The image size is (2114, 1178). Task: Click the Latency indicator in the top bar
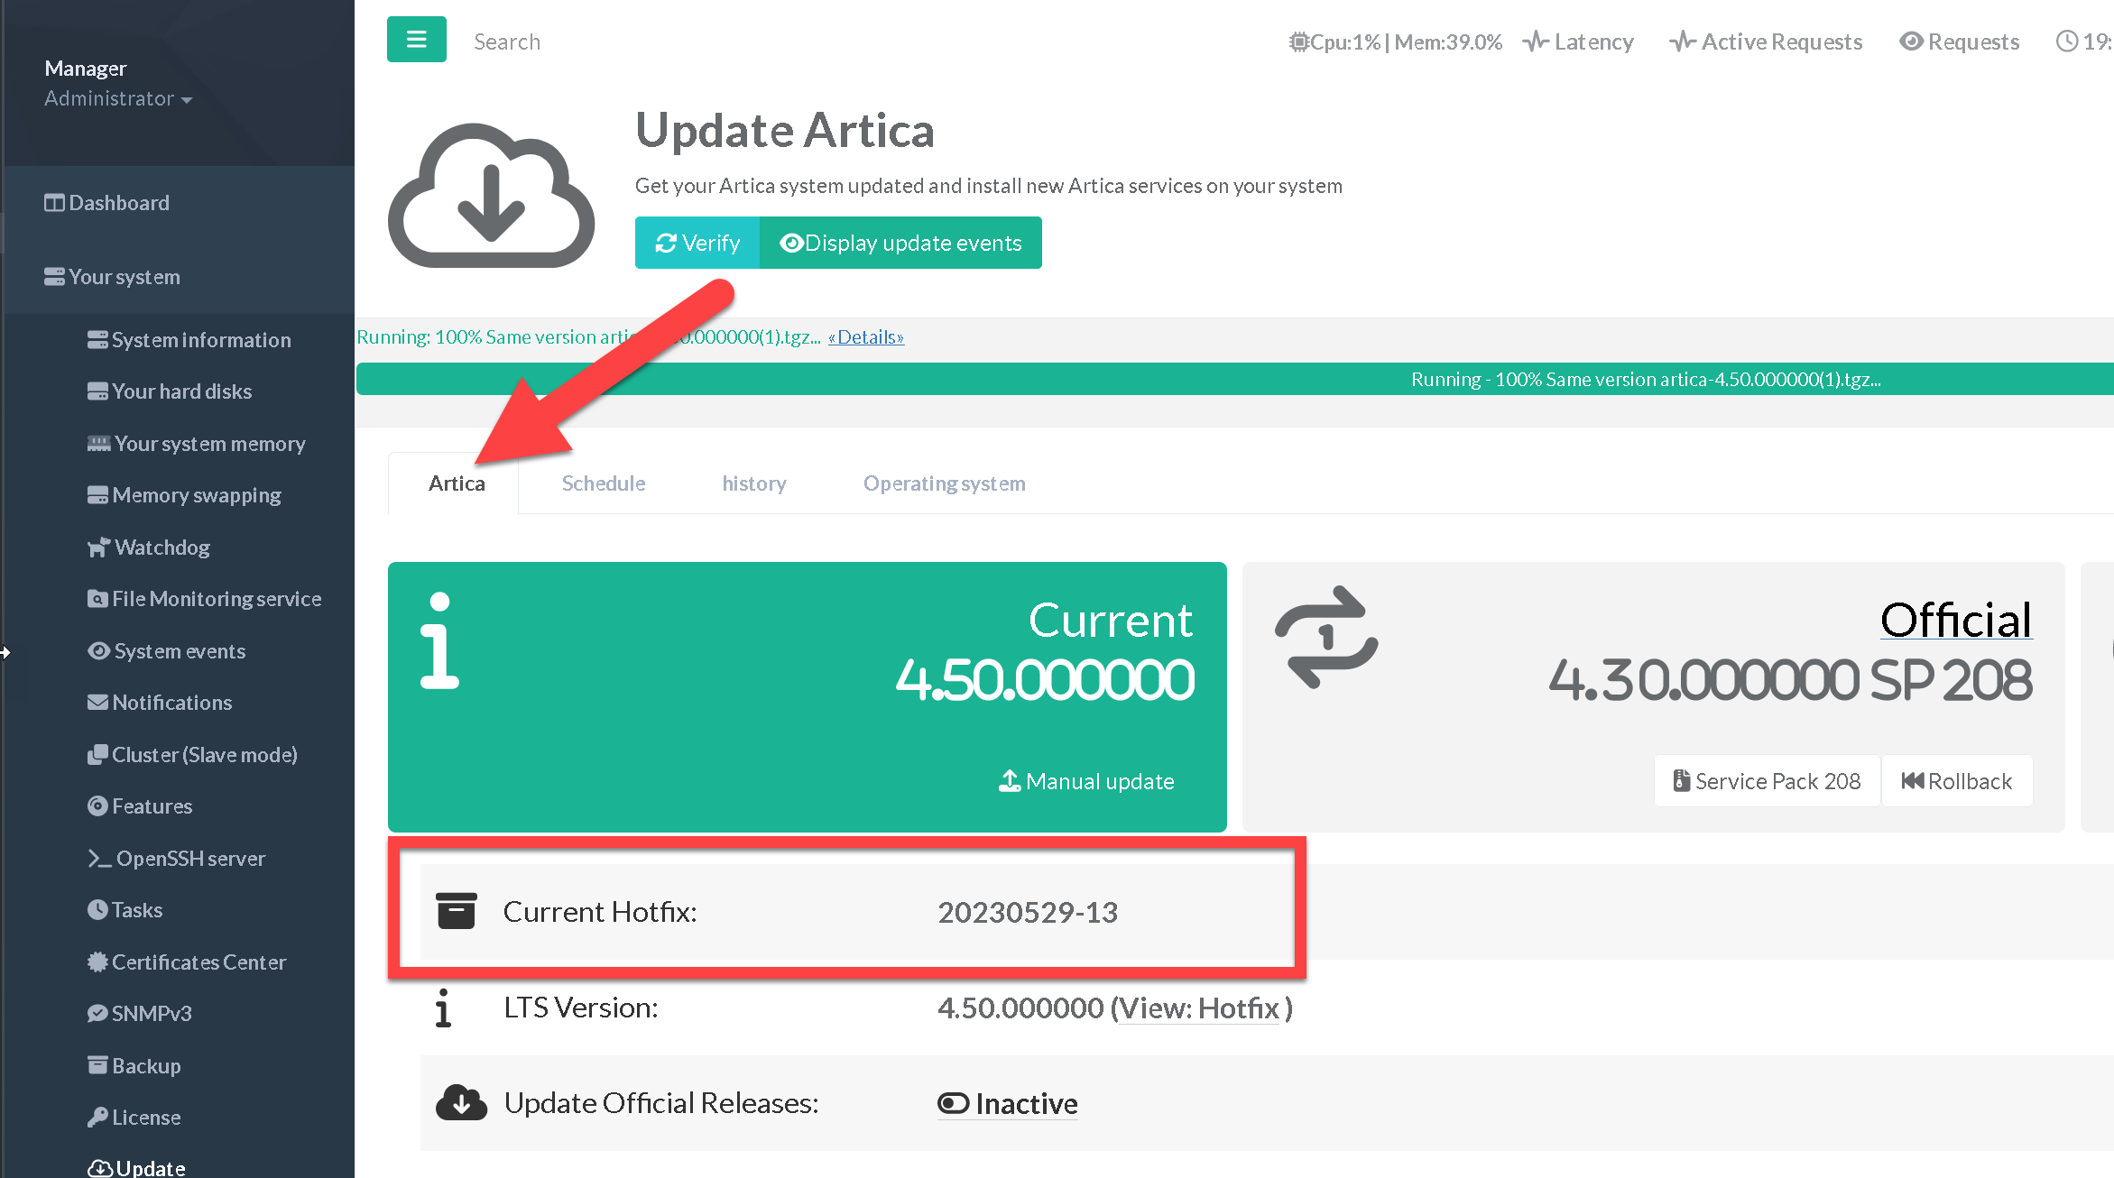(x=1578, y=41)
